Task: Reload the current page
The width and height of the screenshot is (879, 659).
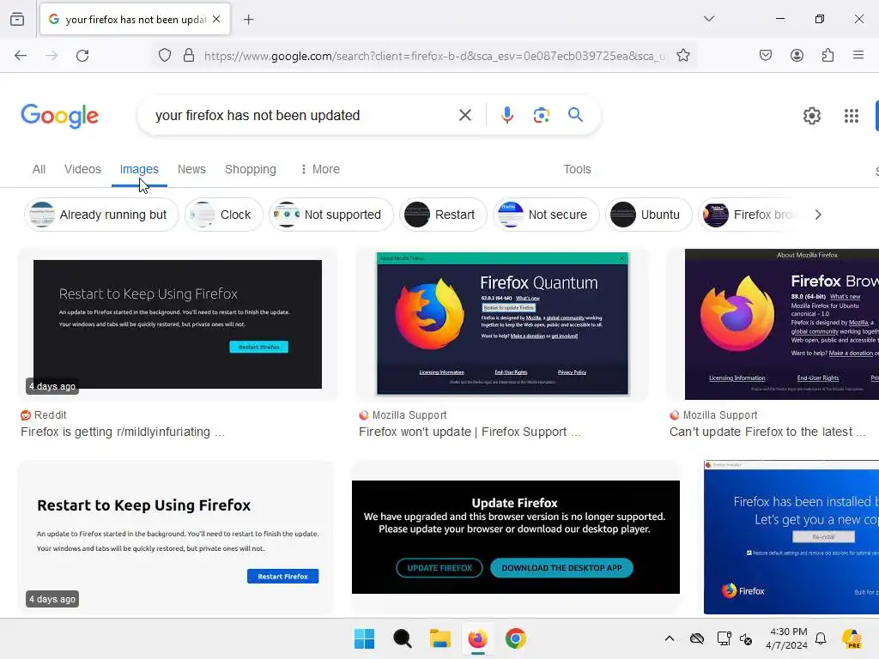Action: 82,55
